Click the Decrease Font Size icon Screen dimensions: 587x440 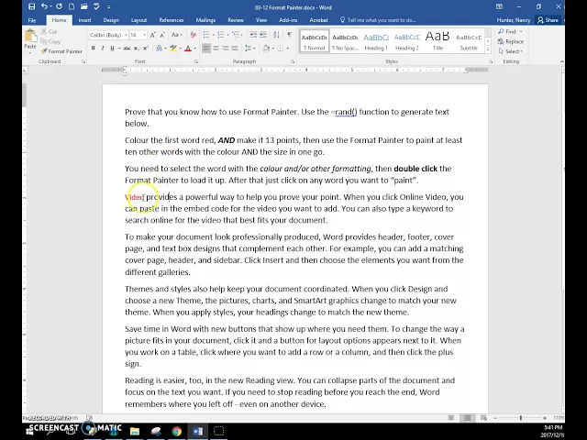(162, 35)
